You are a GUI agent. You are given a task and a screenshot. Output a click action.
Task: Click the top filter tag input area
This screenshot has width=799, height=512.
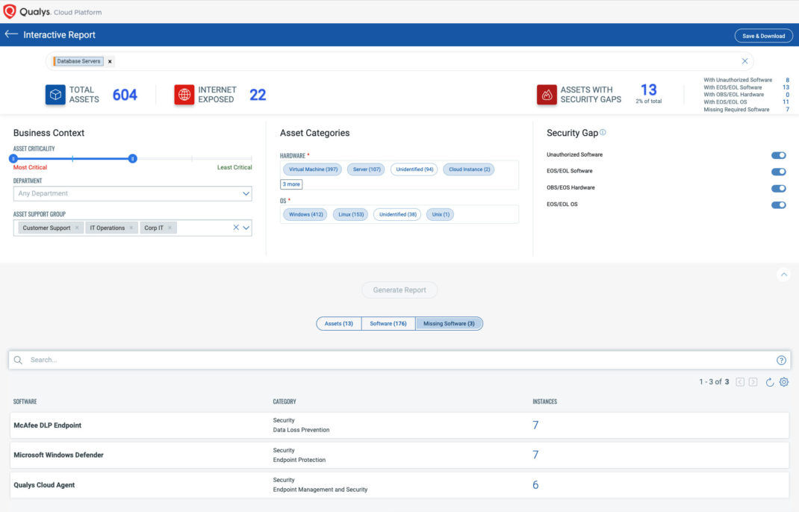coord(399,61)
